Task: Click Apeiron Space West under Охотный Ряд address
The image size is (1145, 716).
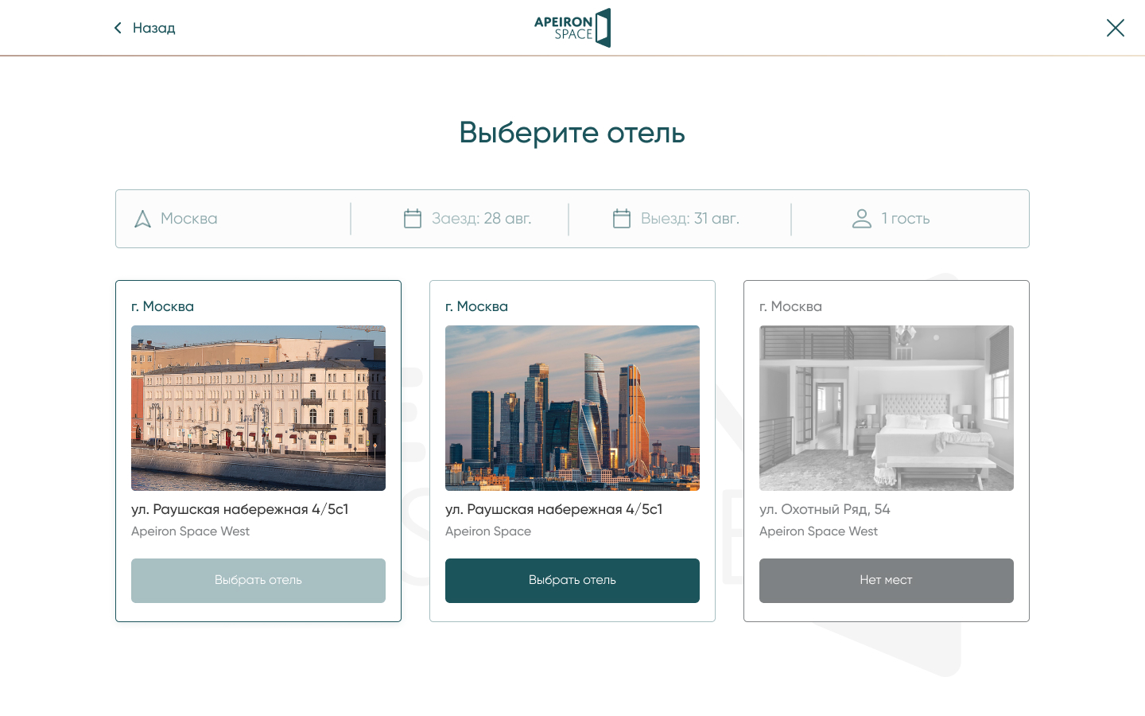Action: 818,531
